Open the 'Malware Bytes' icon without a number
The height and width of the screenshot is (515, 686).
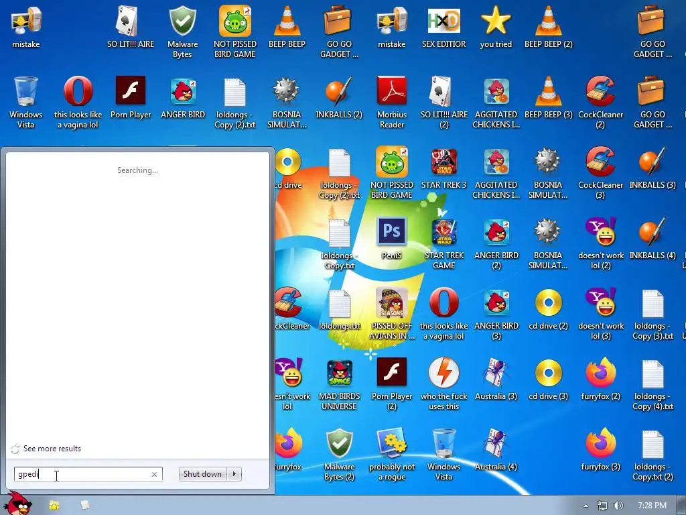point(183,32)
